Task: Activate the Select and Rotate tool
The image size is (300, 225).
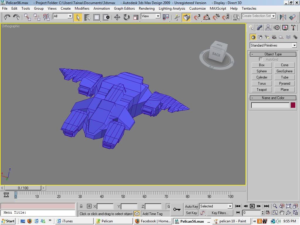Action: point(127,17)
